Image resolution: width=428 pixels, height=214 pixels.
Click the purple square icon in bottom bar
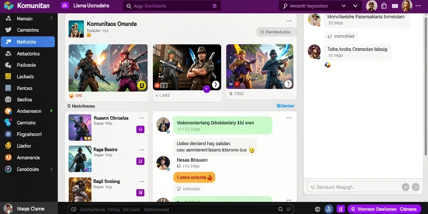[341, 209]
